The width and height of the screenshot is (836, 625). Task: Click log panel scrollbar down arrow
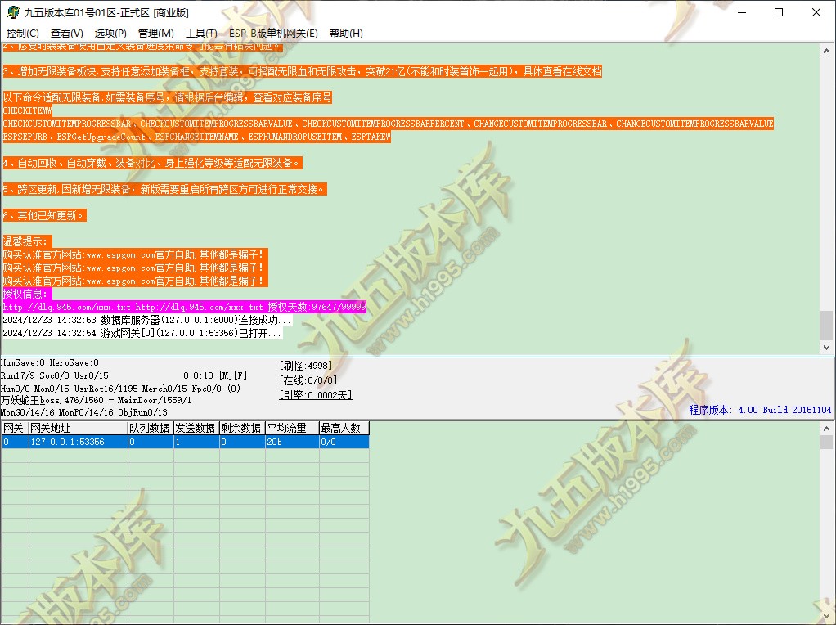point(826,347)
